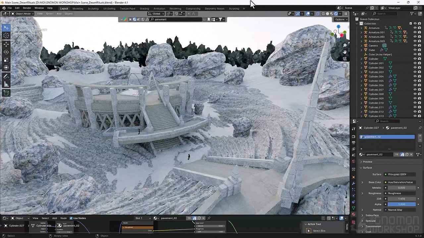Select the Scale tool in left toolbar
The height and width of the screenshot is (238, 424).
(6, 60)
